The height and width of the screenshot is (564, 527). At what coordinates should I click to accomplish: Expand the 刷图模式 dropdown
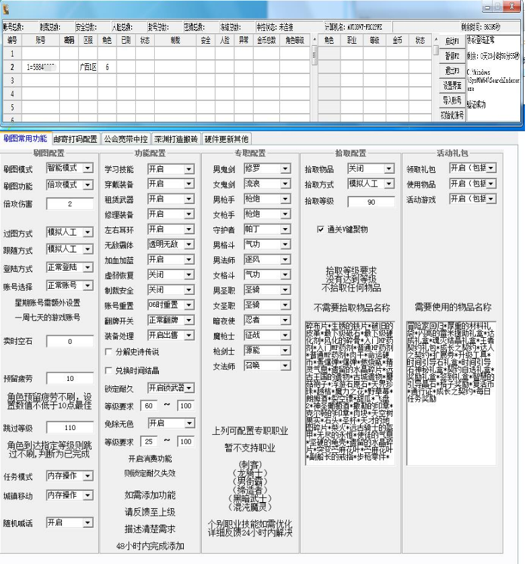click(x=70, y=168)
